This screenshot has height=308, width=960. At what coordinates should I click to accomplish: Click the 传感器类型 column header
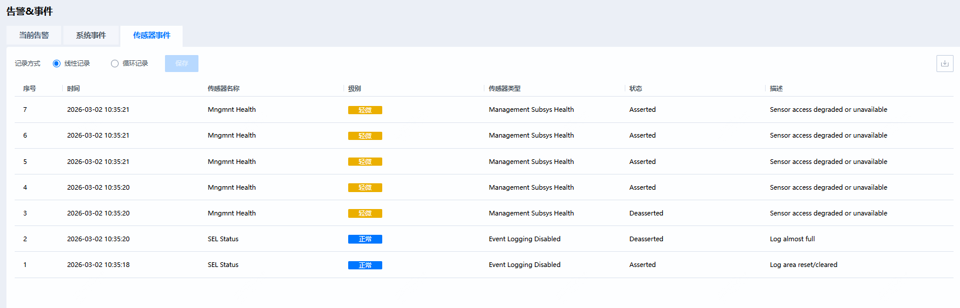[x=504, y=88]
